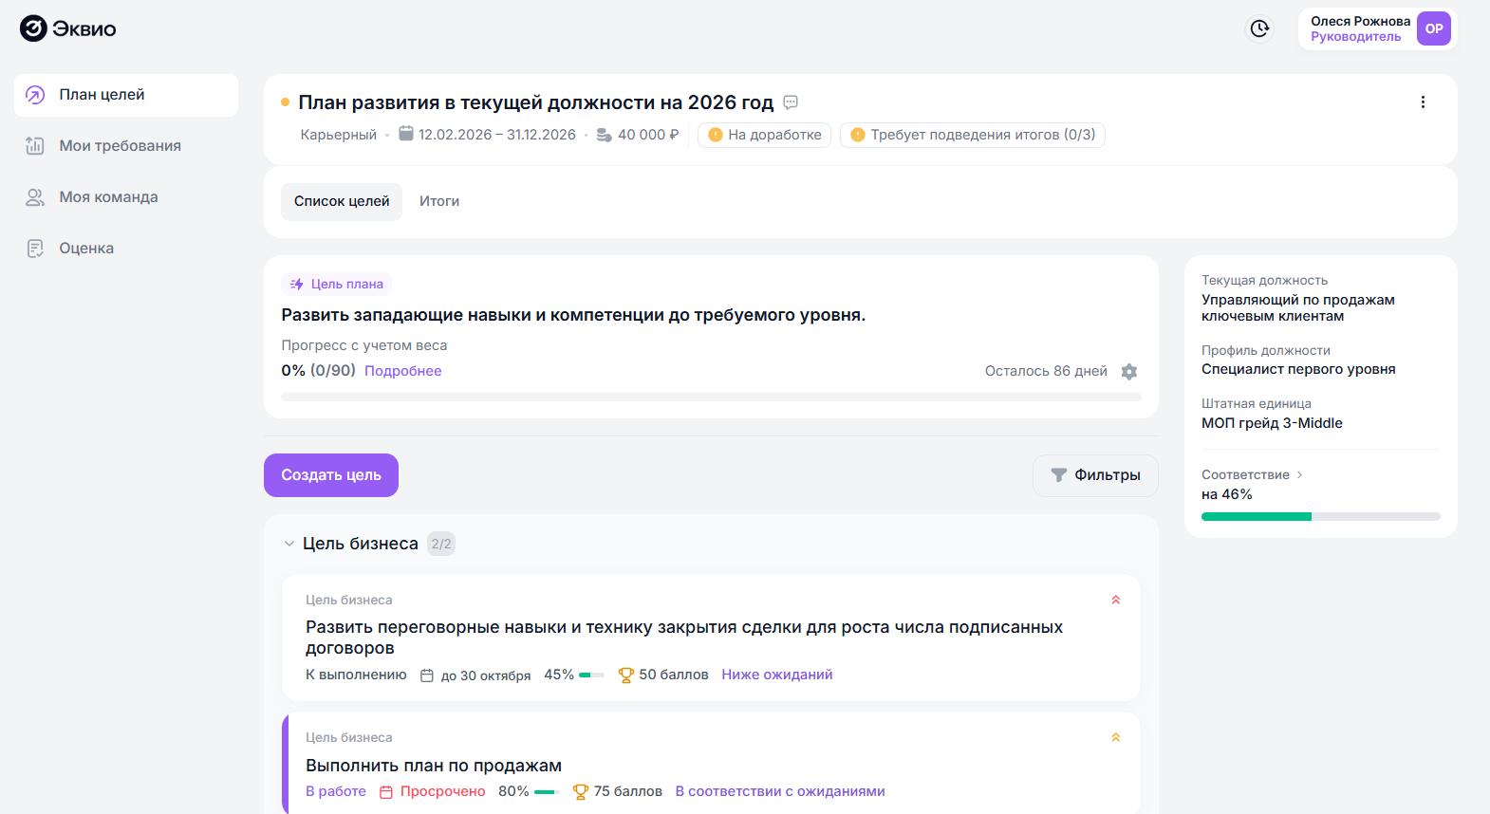
Task: Click the trophy icon next to 50 баллов
Action: pos(625,675)
